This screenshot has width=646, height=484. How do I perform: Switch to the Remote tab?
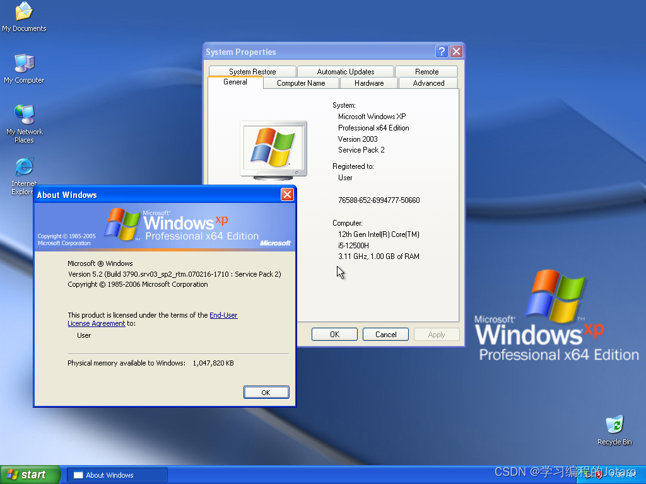[x=427, y=72]
